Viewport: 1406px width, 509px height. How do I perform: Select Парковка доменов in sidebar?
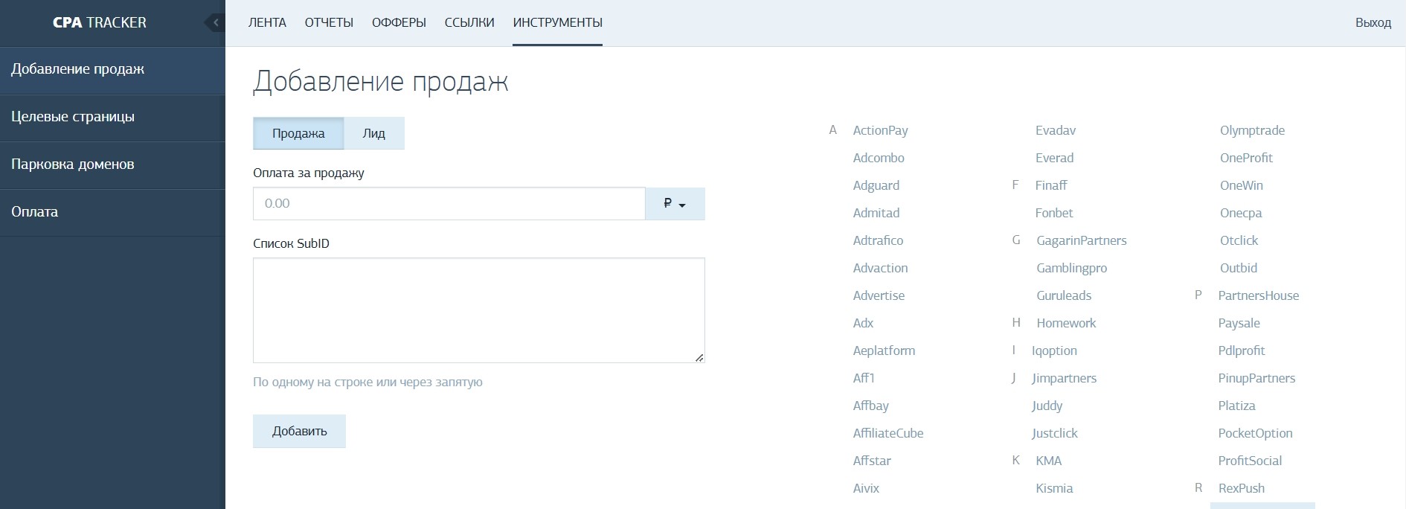(112, 165)
